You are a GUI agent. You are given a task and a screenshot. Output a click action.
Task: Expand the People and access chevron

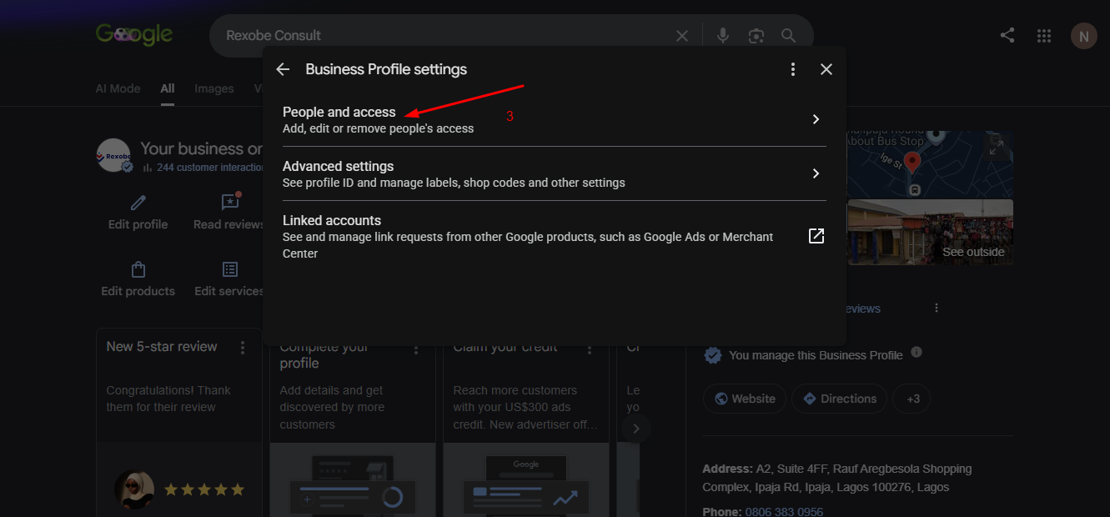(x=816, y=119)
